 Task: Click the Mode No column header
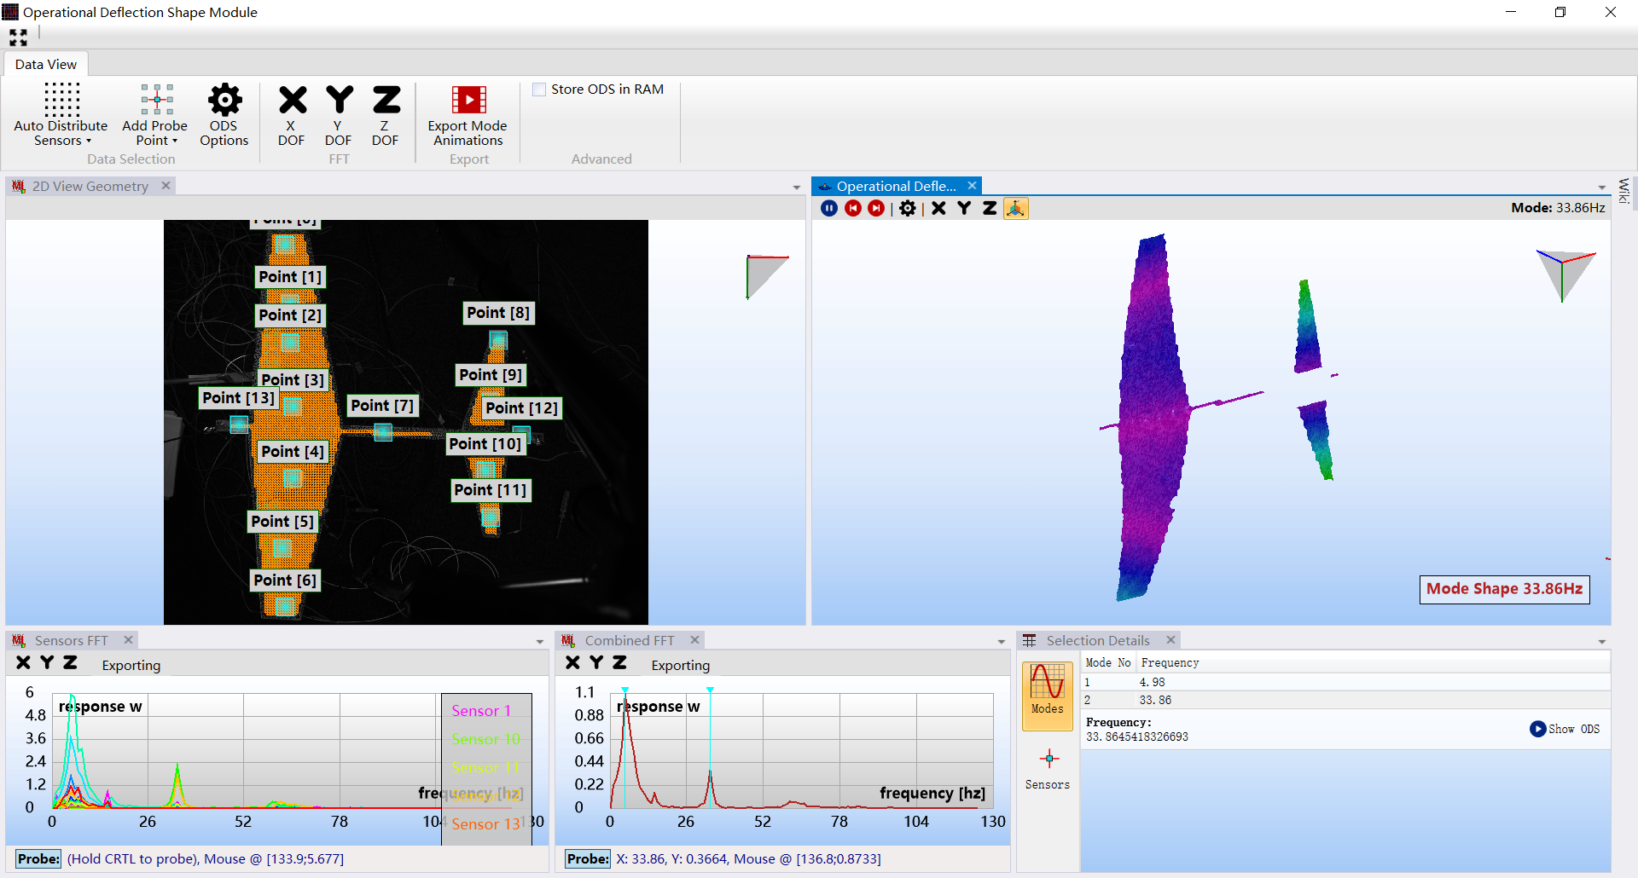point(1108,662)
